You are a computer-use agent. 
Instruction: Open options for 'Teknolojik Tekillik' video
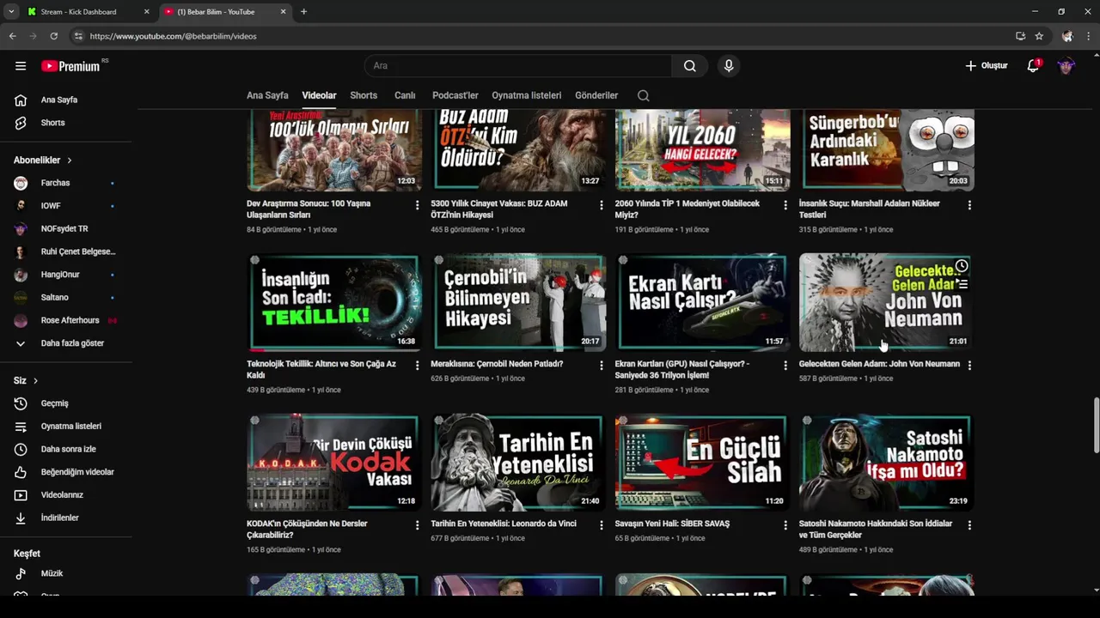(x=418, y=366)
